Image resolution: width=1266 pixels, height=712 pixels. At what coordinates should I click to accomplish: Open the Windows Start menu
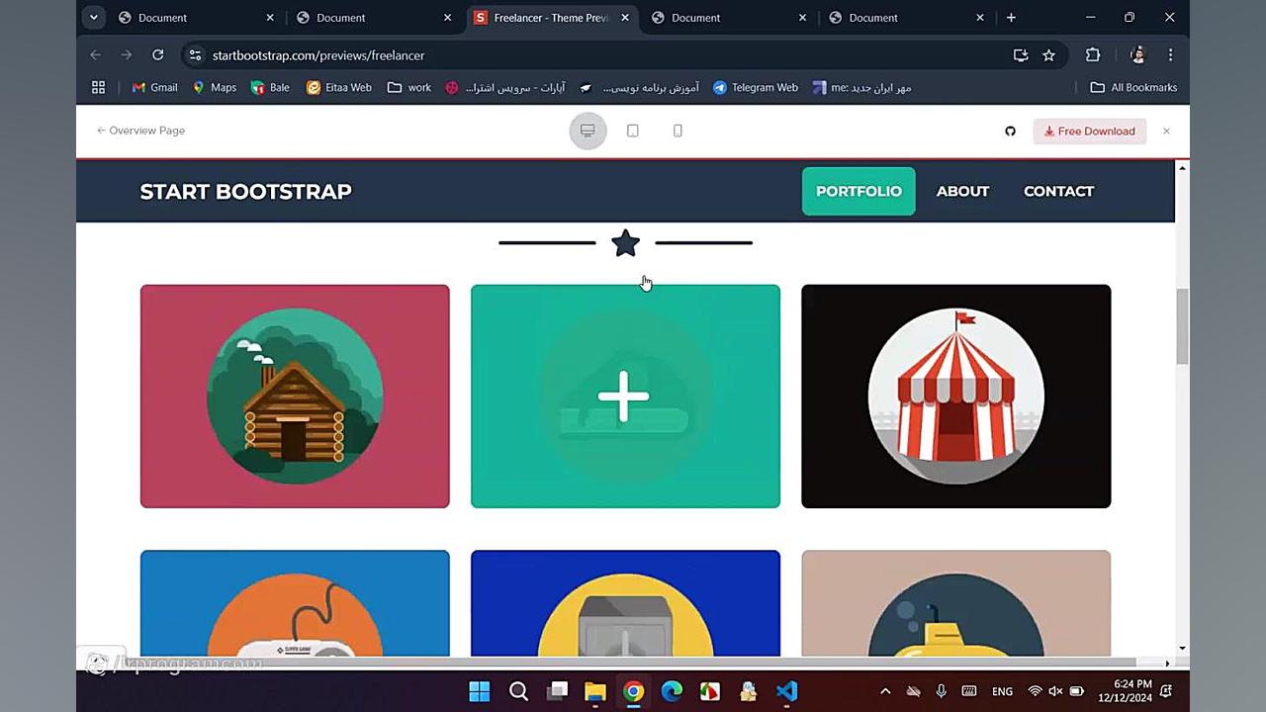(x=480, y=691)
